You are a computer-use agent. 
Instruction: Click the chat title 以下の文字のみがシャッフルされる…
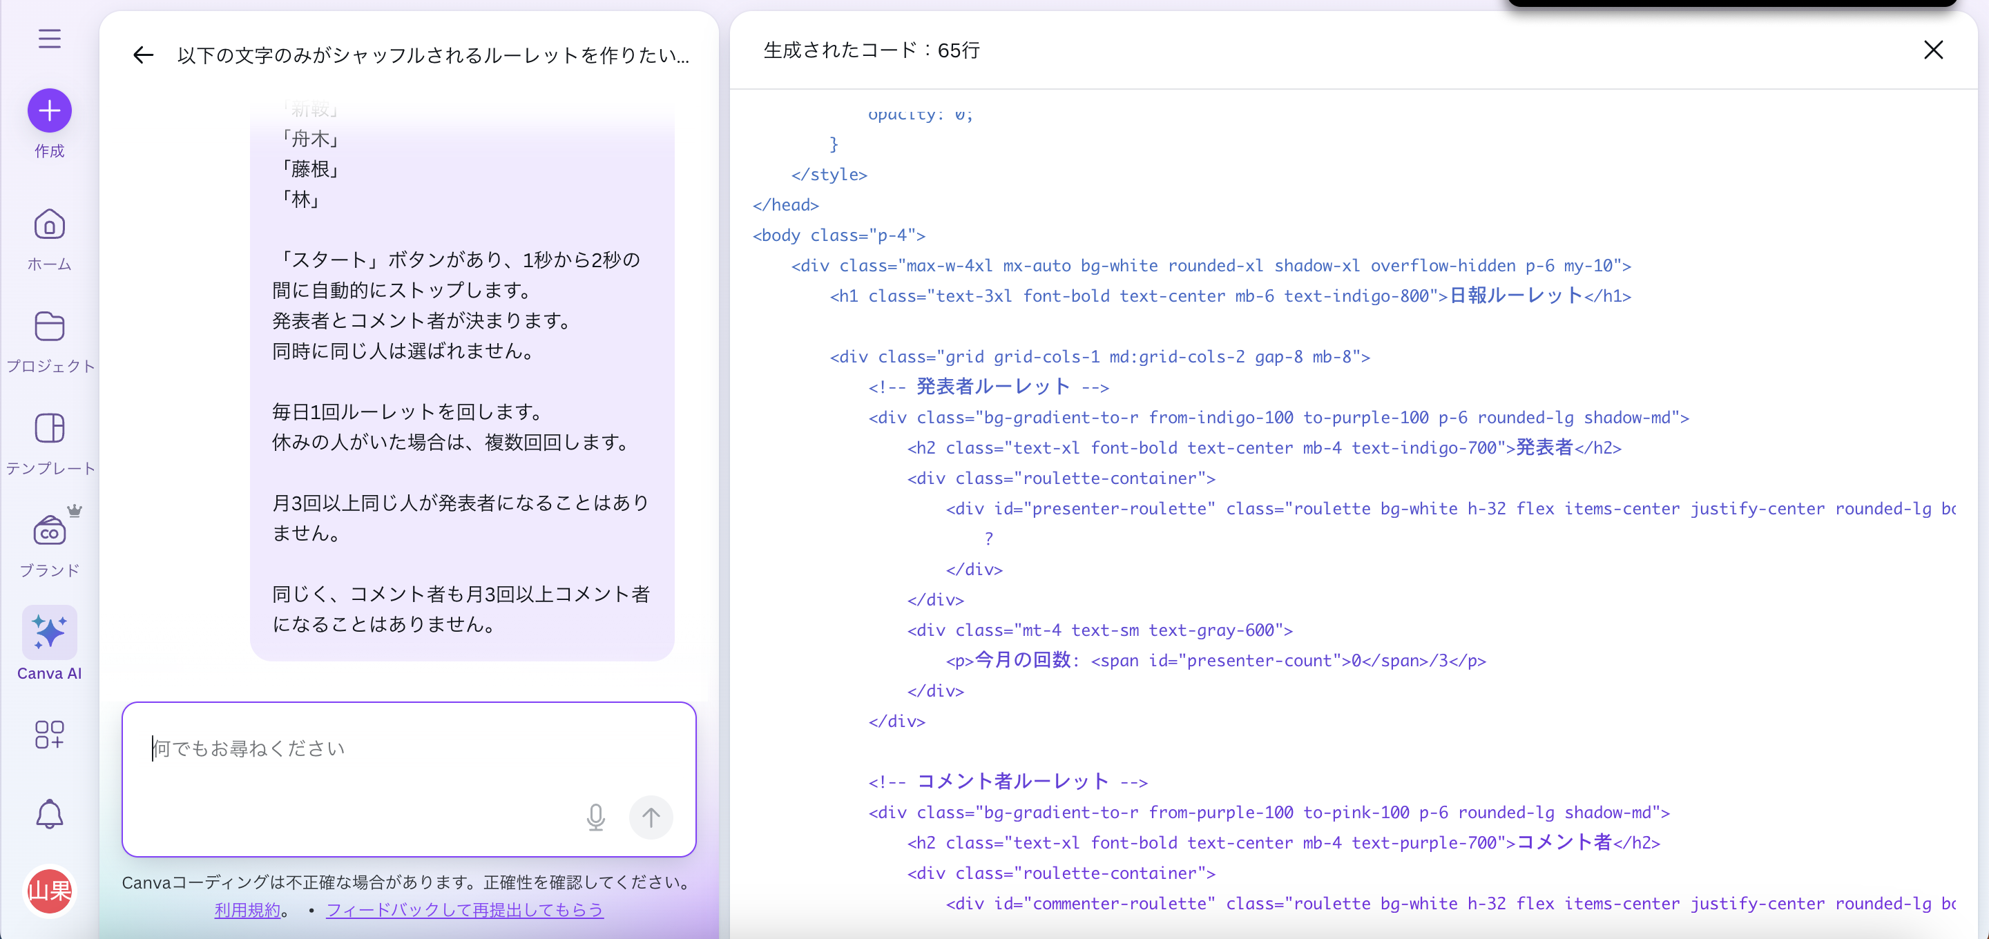[433, 56]
